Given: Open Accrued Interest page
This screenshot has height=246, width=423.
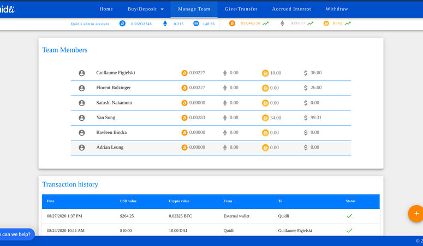Looking at the screenshot, I should pos(291,9).
